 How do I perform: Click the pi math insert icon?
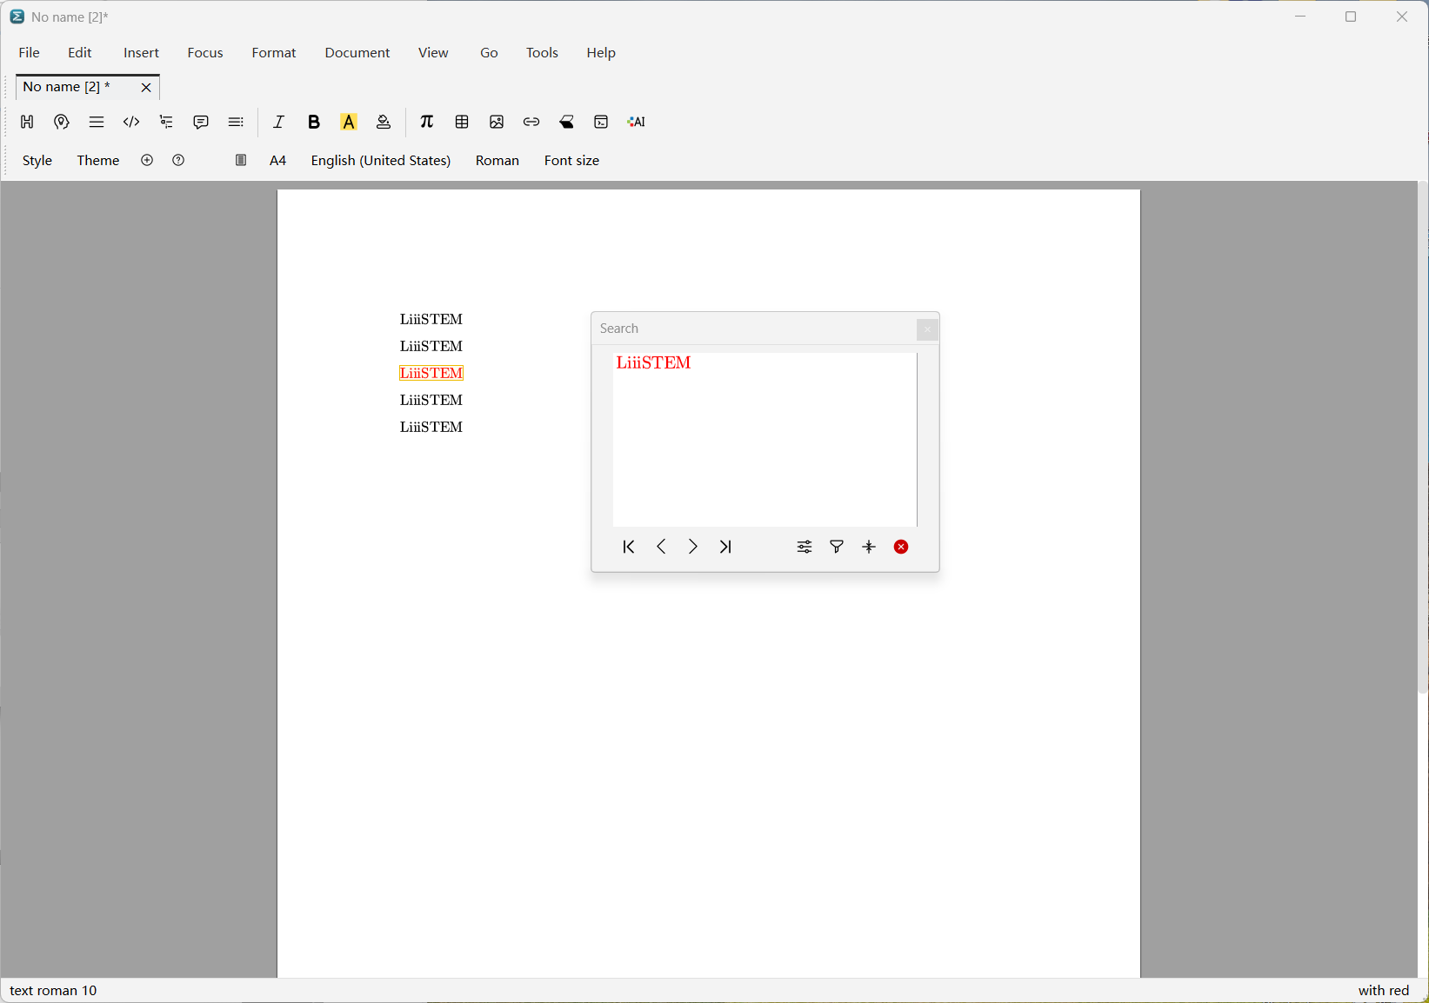[x=427, y=122]
